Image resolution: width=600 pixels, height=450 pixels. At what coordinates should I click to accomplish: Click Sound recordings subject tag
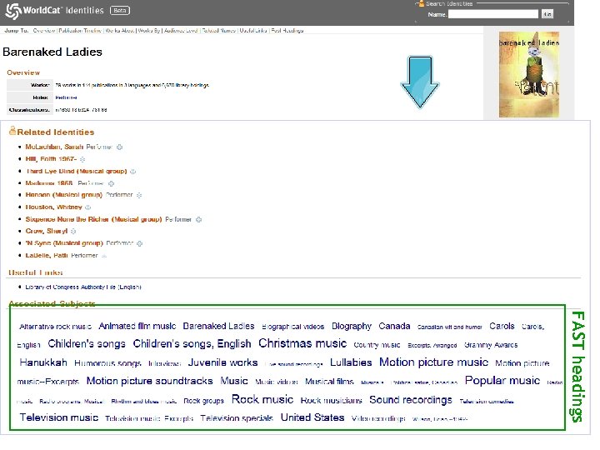click(411, 400)
